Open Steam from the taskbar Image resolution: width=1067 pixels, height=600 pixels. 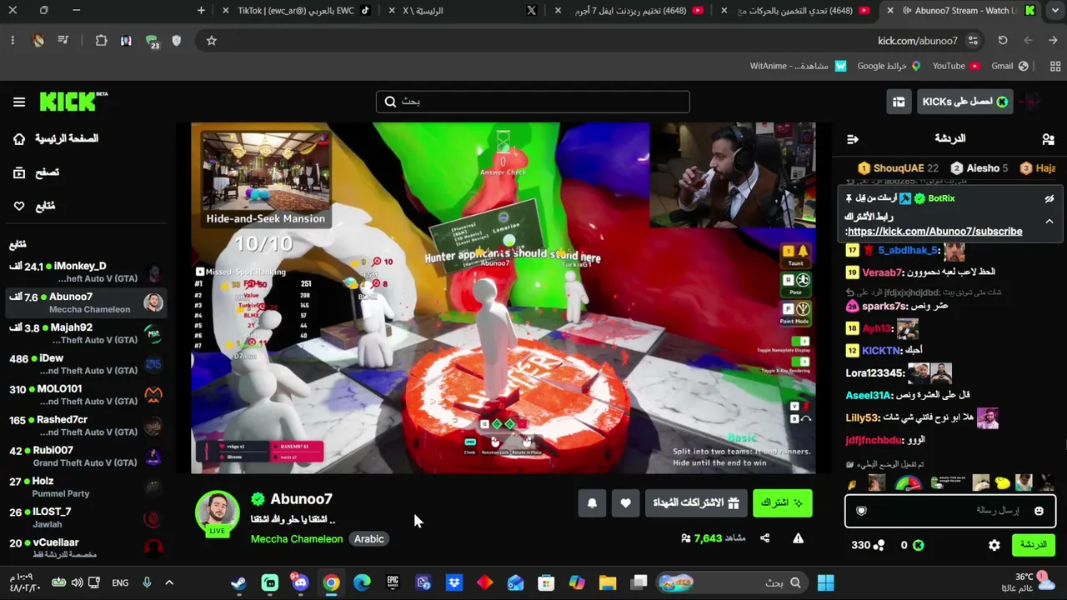[x=239, y=583]
